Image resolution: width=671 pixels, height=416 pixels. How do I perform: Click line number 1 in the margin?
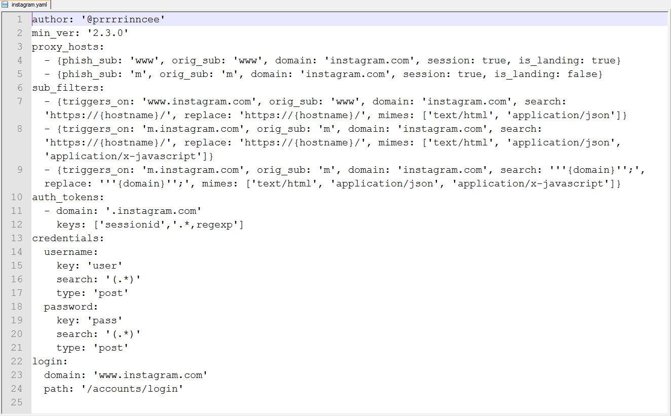click(x=19, y=19)
